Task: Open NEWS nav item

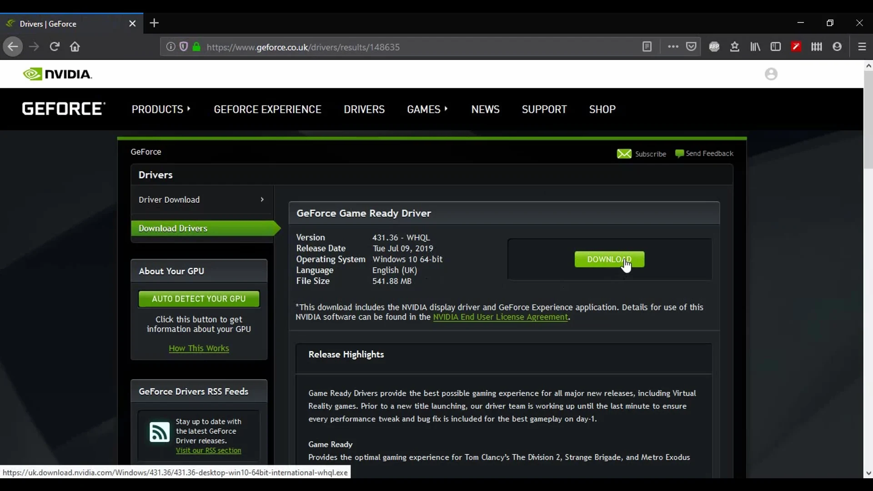Action: point(485,110)
